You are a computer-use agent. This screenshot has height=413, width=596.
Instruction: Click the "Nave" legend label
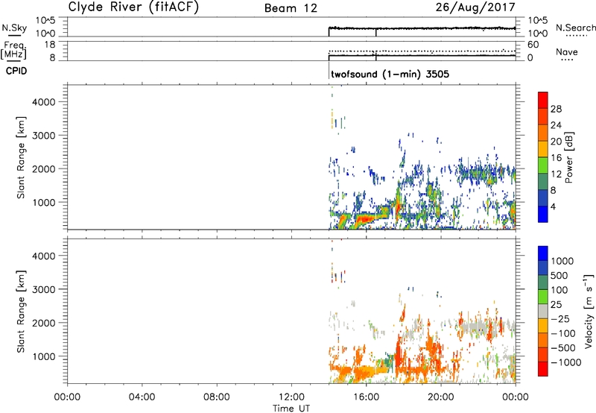567,51
